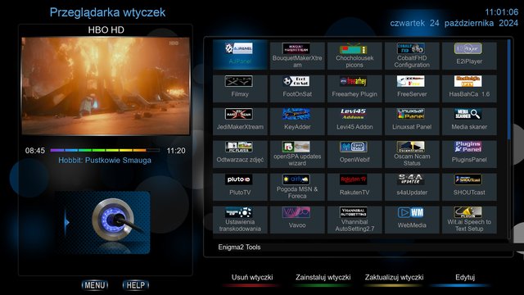Open the SHOUTcast plugin

469,186
